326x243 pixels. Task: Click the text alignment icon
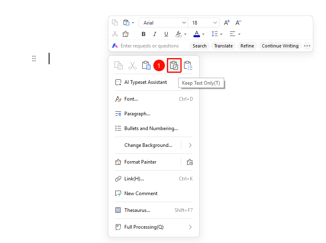pyautogui.click(x=232, y=34)
